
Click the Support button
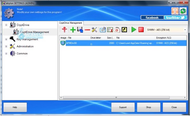[x=123, y=107]
